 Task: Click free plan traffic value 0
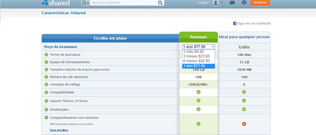[244, 84]
